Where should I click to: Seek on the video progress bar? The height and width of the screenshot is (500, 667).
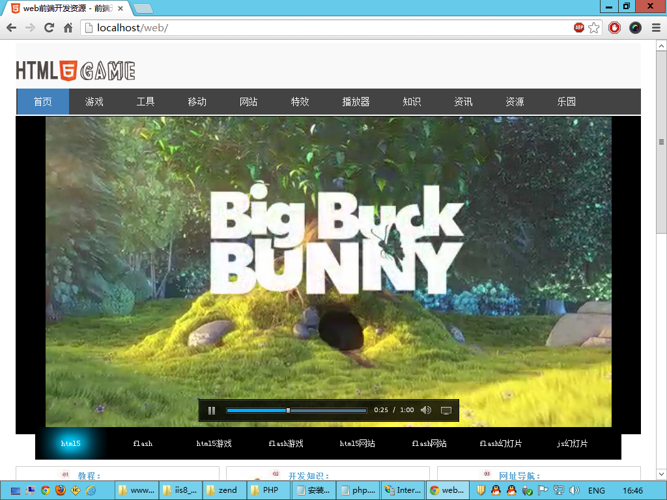[x=296, y=410]
